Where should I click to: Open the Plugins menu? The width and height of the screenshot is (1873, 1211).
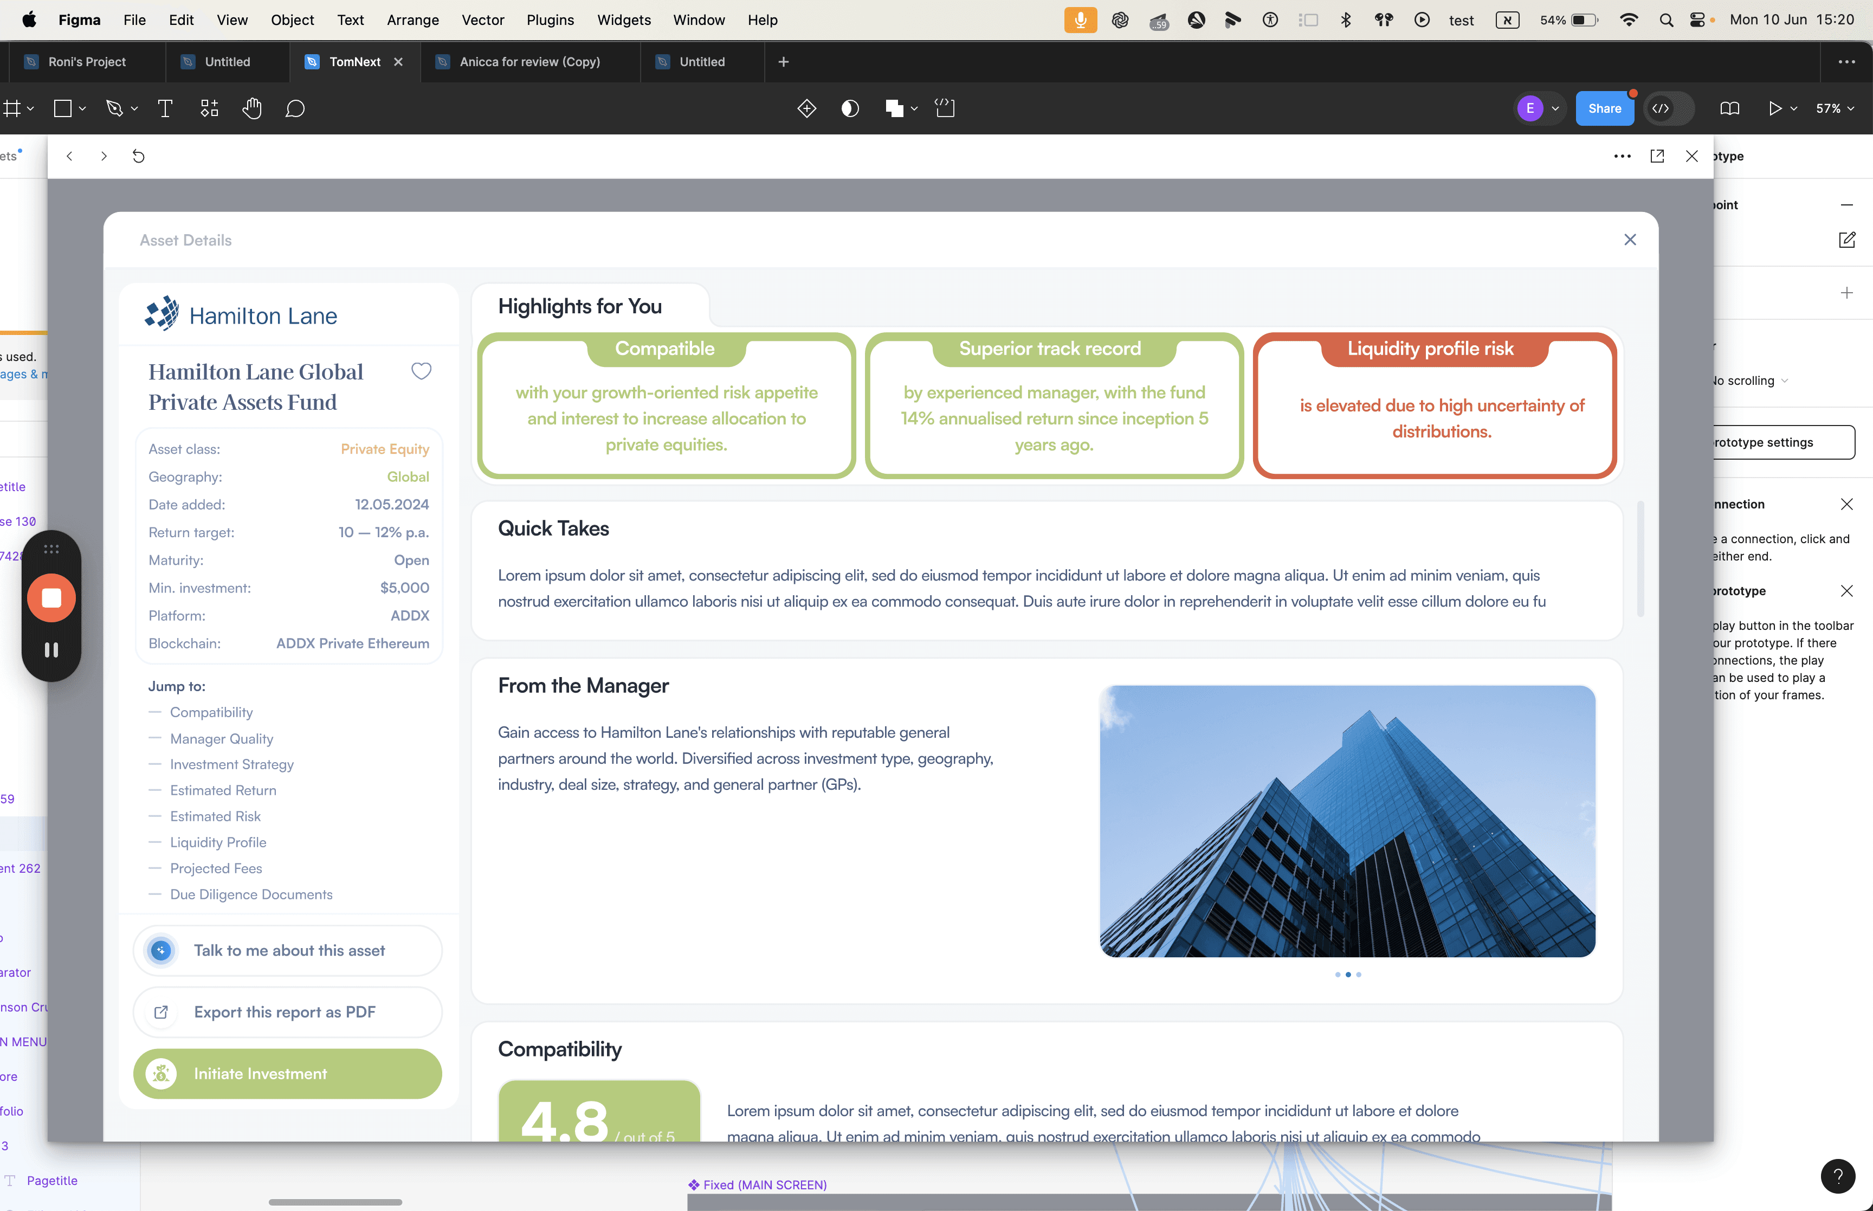pos(550,20)
